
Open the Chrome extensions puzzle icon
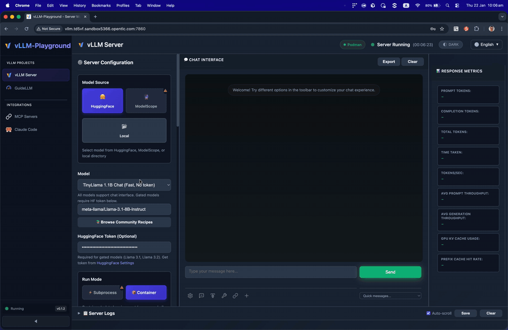pos(476,29)
